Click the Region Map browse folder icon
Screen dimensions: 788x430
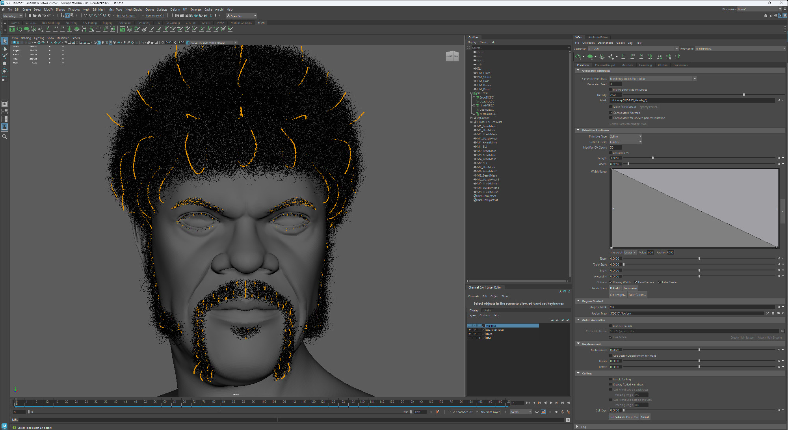tap(779, 313)
